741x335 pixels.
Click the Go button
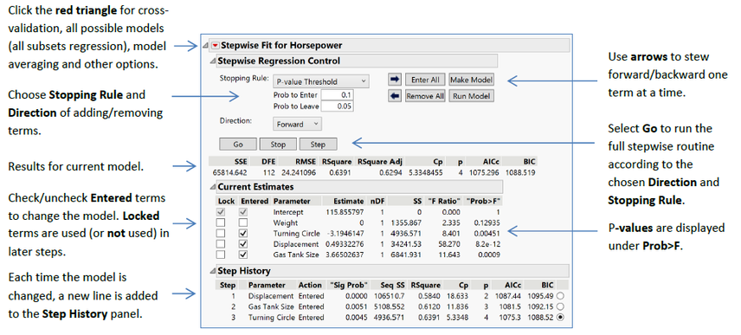(x=238, y=144)
